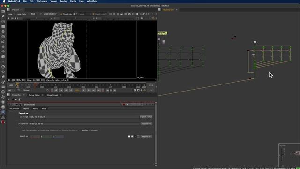This screenshot has height=169, width=300.
Task: Open the MetaData nodes tag icon
Action: click(x=3, y=77)
